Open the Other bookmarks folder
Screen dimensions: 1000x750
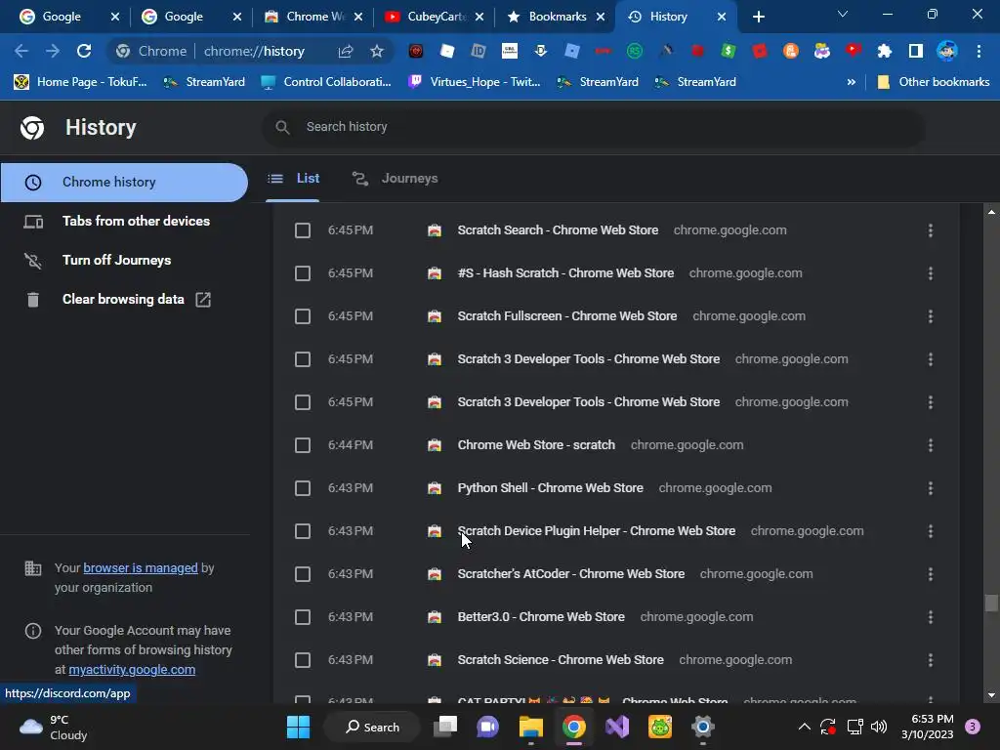pos(934,82)
